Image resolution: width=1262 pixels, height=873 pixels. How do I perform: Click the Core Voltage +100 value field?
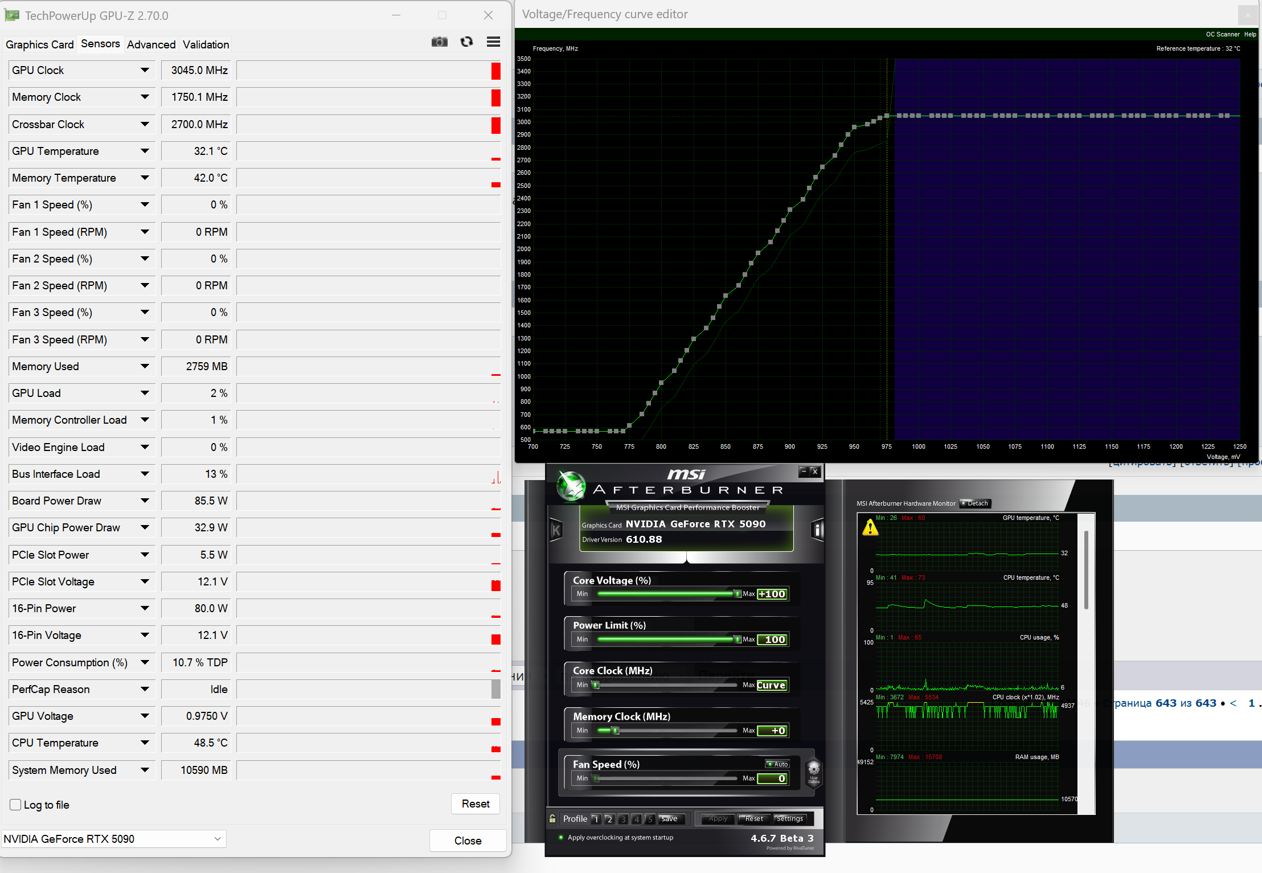point(772,594)
